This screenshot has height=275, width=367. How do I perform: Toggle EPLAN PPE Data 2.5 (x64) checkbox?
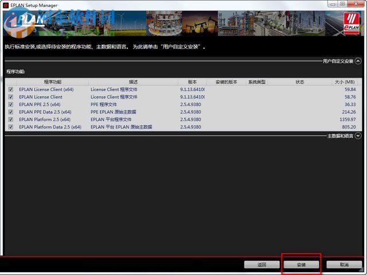11,112
